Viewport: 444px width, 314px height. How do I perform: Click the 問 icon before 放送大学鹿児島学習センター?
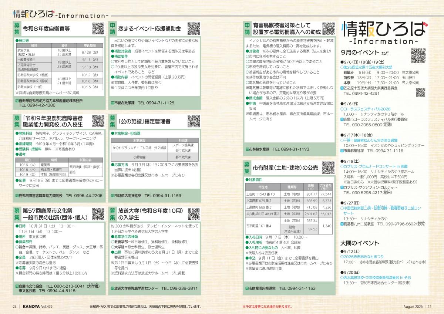coord(112,288)
